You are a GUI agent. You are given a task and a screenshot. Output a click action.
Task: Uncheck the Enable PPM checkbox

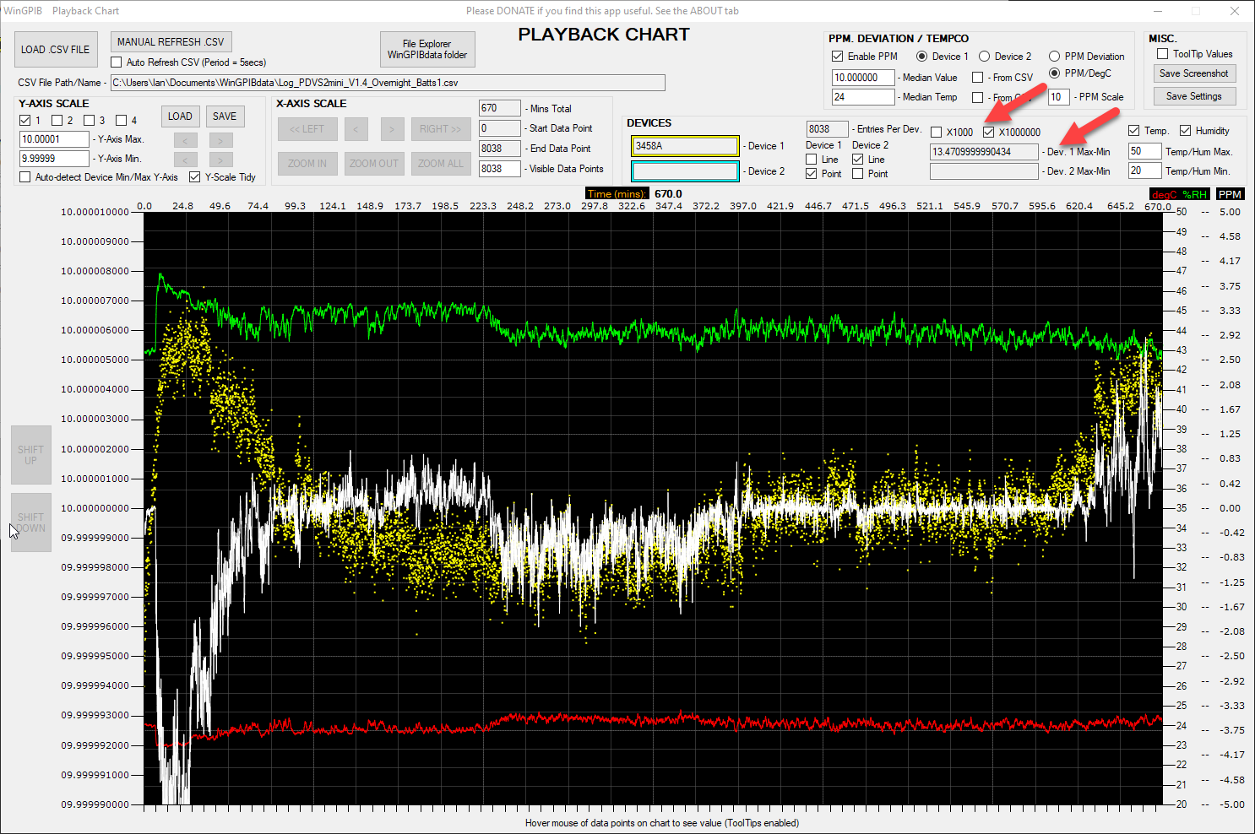click(838, 57)
